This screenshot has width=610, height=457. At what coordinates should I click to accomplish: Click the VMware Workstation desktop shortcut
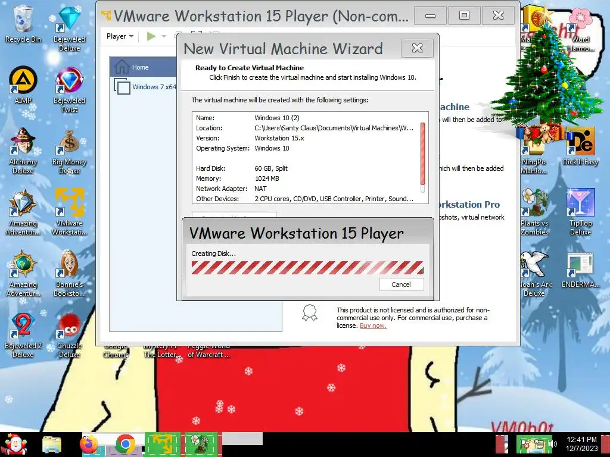click(69, 212)
